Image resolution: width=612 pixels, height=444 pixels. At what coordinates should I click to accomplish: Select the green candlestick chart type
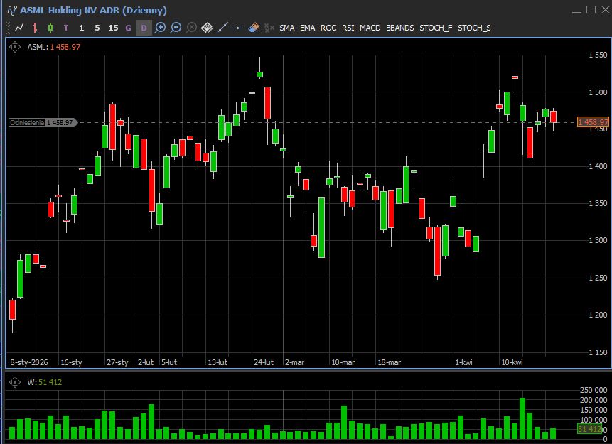point(50,28)
